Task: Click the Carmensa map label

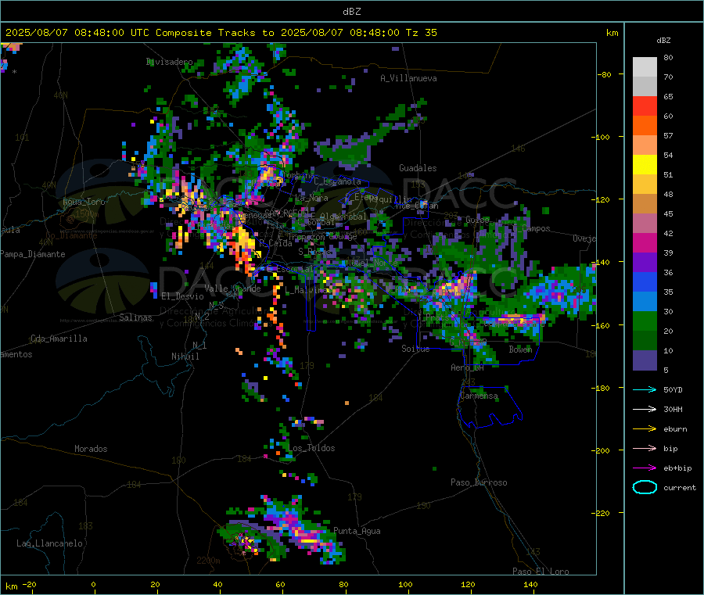Action: click(479, 396)
